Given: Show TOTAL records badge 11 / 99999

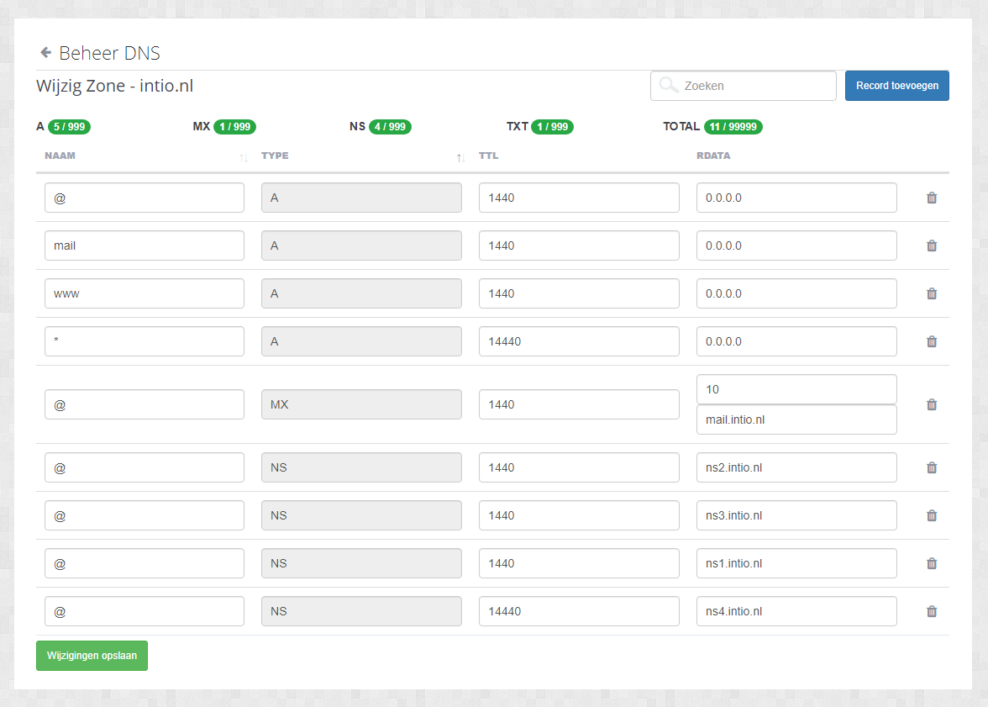Looking at the screenshot, I should (x=733, y=127).
